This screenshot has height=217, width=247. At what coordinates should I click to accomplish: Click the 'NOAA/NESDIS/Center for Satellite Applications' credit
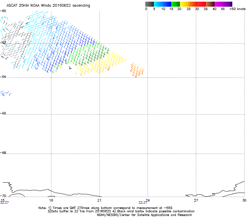(x=144, y=215)
